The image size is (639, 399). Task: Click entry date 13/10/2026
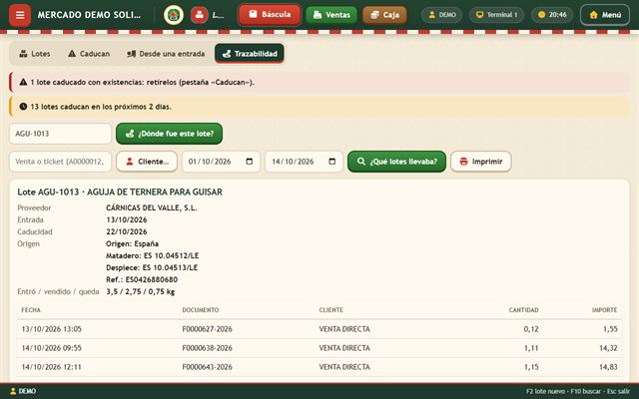[x=127, y=219]
